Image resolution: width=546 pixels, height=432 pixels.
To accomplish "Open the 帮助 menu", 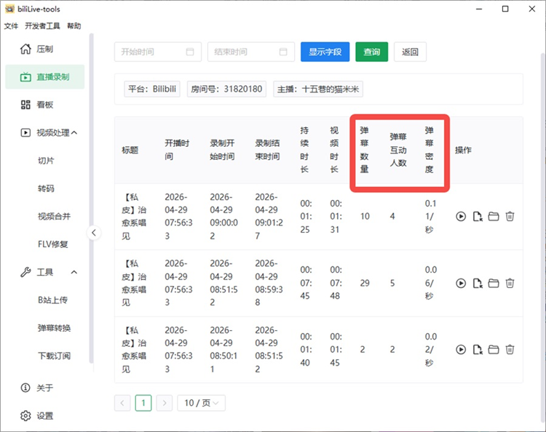I will [x=74, y=26].
